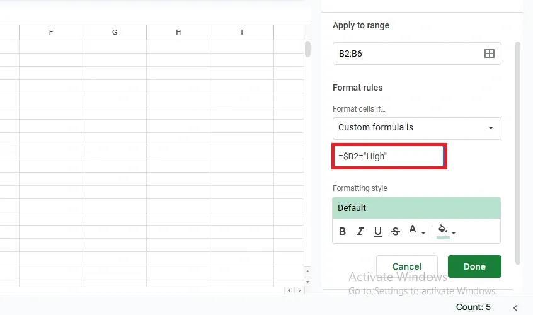Click the Done button
Screen dimensions: 533x315
click(x=474, y=266)
